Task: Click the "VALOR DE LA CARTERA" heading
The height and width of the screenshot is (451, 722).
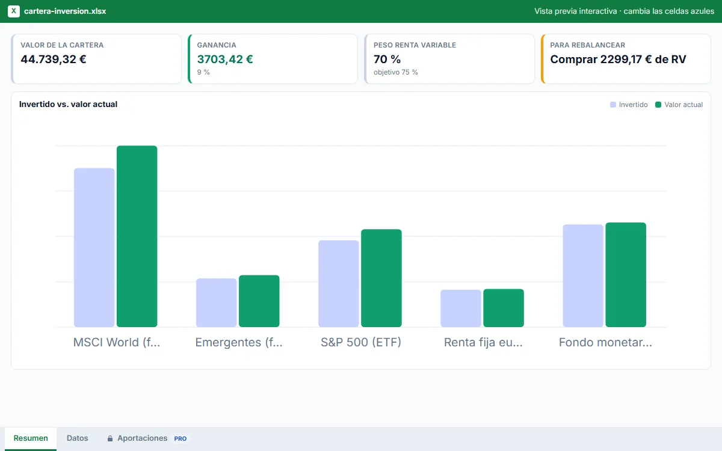Action: pyautogui.click(x=62, y=45)
